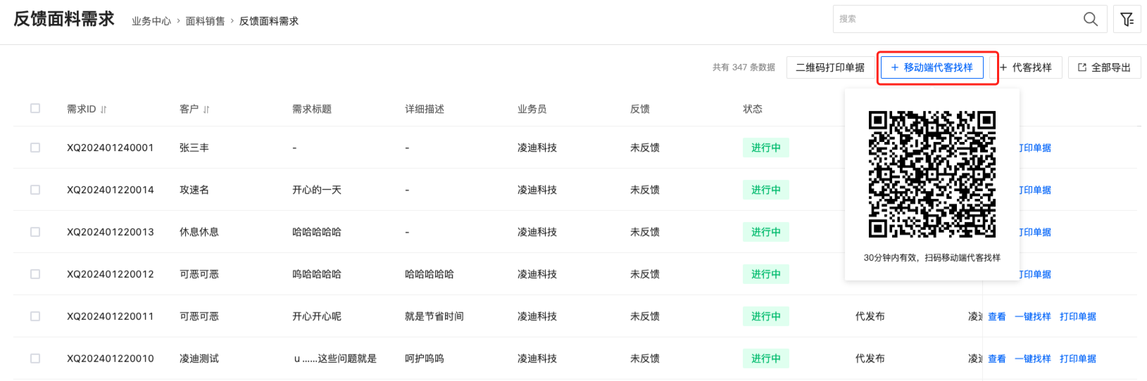Screen dimensions: 1147x381
Task: Go to 面料销售 breadcrumb item
Action: pyautogui.click(x=205, y=21)
